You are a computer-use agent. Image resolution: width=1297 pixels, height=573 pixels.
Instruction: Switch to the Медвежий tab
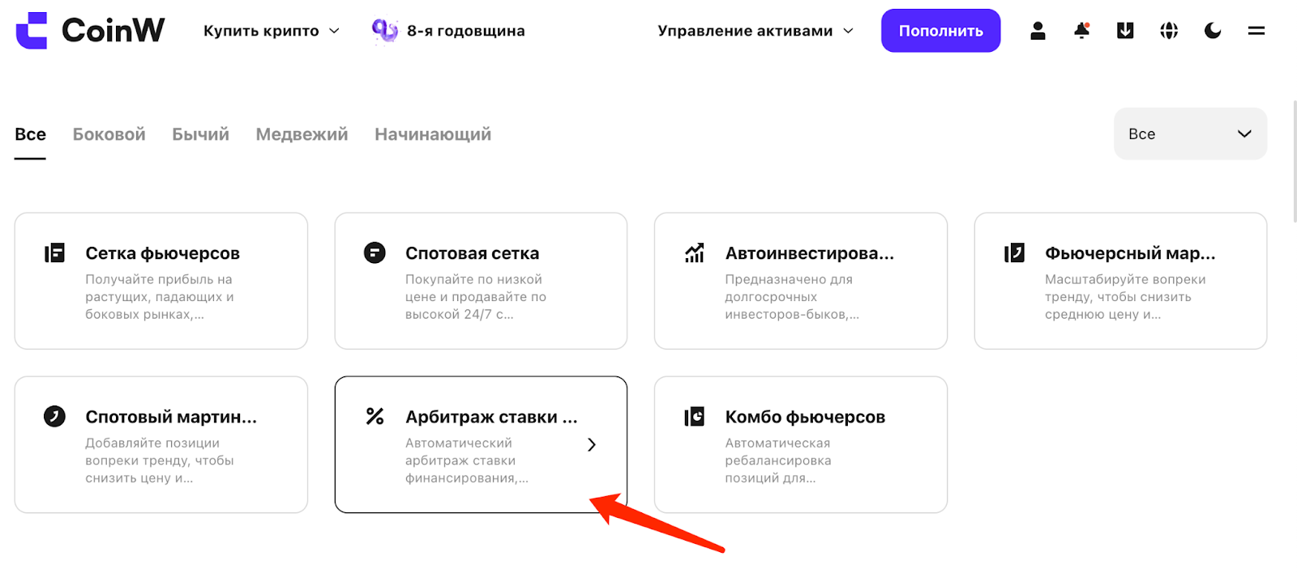(302, 134)
